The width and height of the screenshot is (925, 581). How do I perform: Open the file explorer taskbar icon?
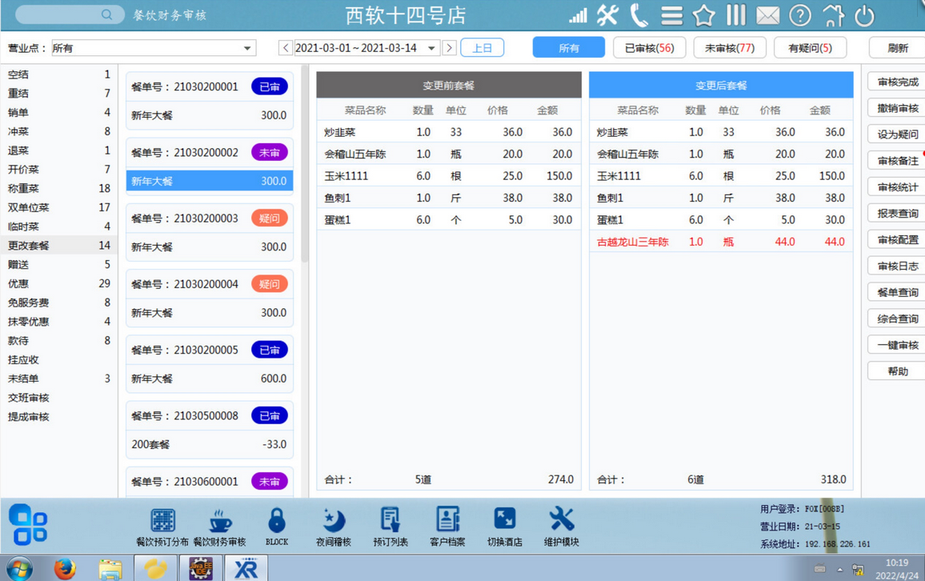[110, 569]
